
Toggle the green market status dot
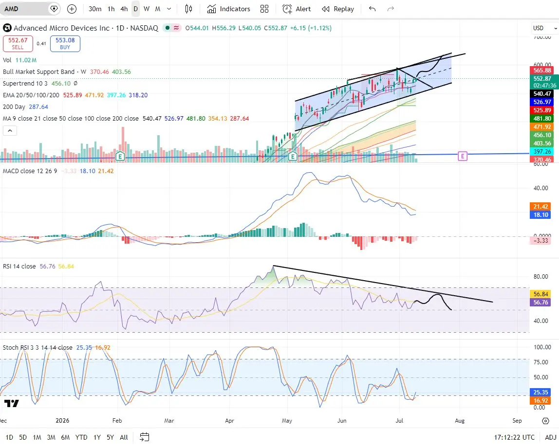pyautogui.click(x=167, y=28)
